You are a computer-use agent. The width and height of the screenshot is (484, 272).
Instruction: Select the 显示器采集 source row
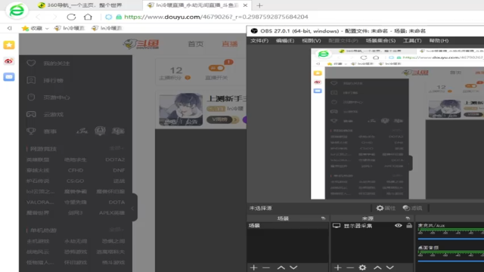[372, 226]
